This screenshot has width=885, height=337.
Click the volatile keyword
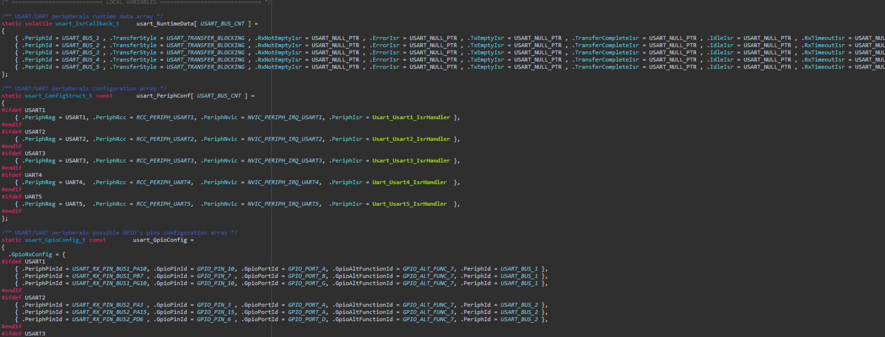38,23
